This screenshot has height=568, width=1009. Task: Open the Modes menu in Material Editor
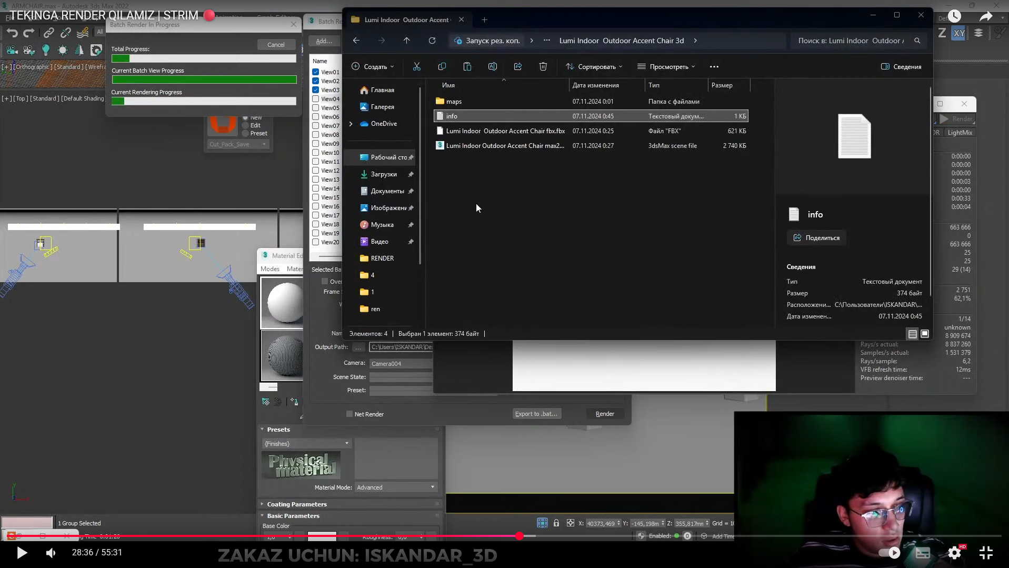tap(270, 269)
